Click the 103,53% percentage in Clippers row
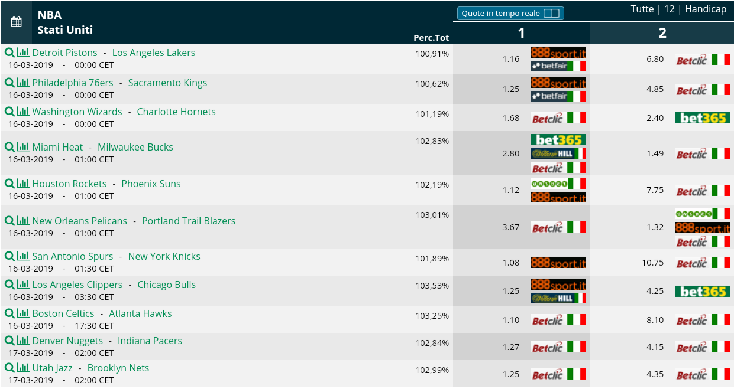The image size is (734, 389). (432, 287)
